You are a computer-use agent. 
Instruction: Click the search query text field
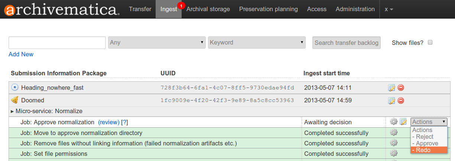point(57,42)
